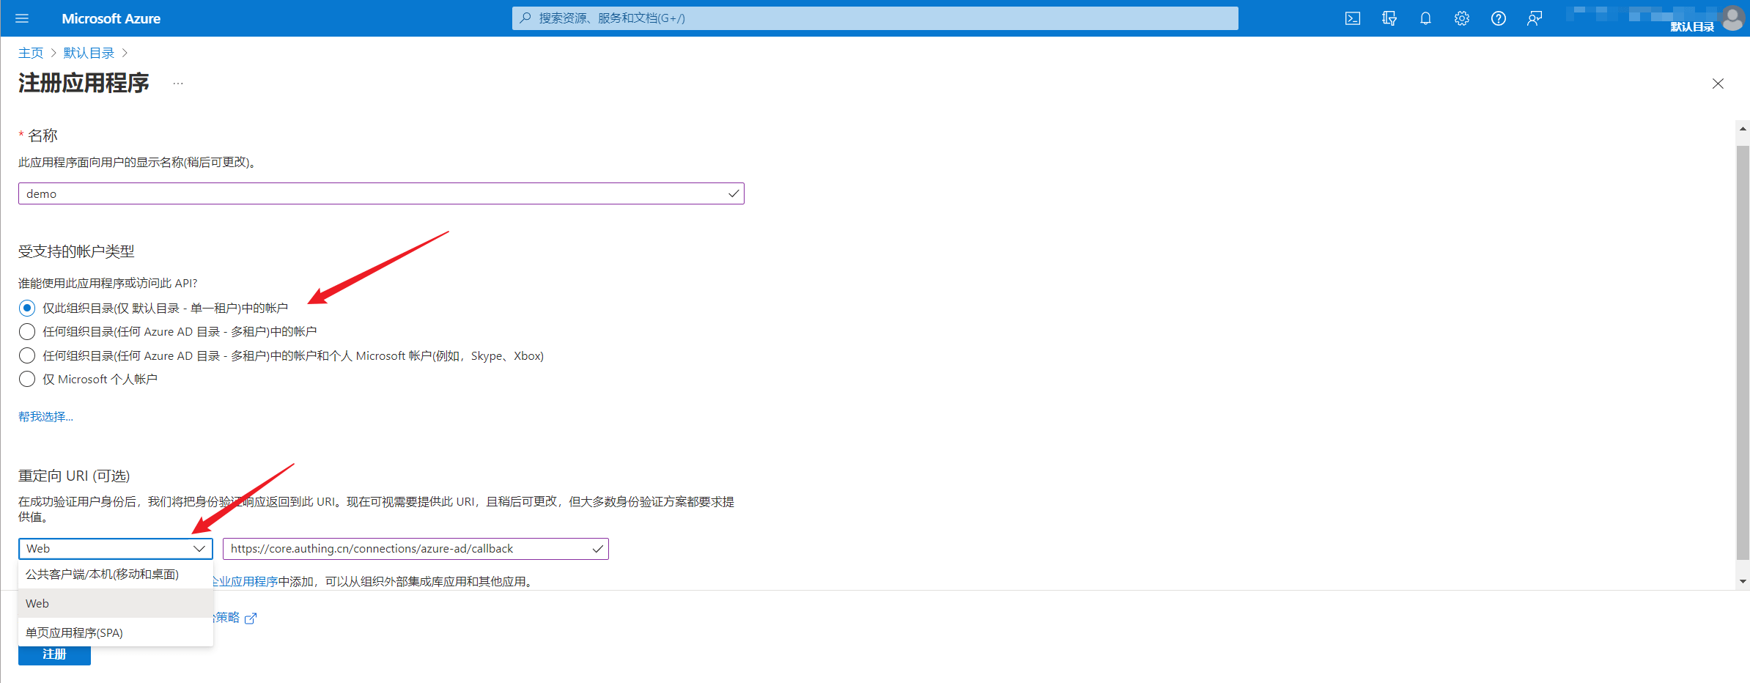Open the directory and subscription filter

pos(1389,18)
